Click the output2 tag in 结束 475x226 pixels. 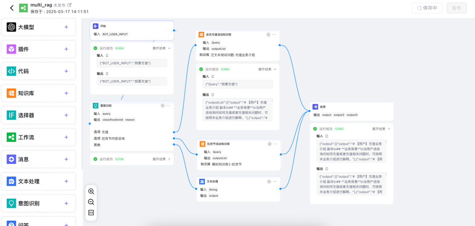pos(339,115)
